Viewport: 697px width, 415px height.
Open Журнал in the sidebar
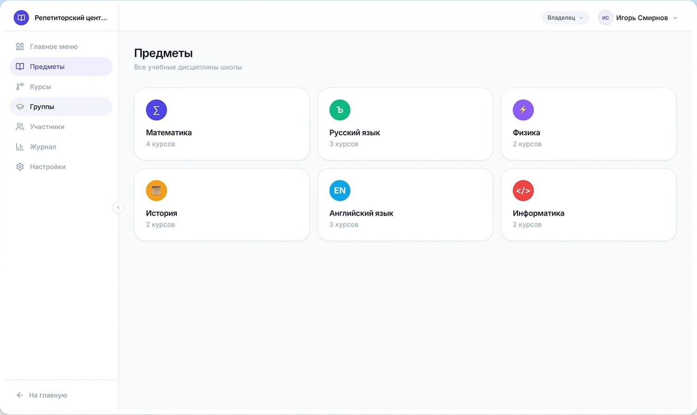click(61, 147)
